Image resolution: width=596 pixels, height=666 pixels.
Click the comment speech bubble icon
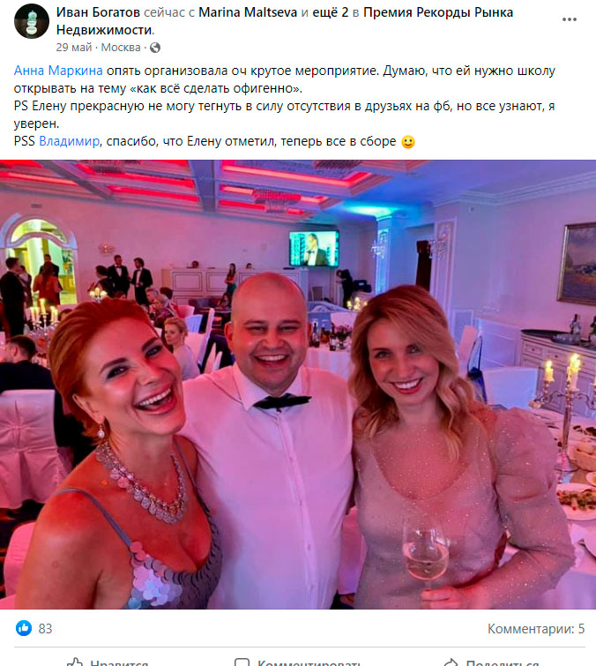(242, 662)
